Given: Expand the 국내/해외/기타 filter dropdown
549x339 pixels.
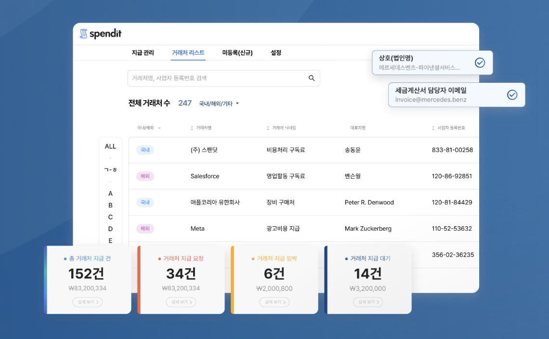Looking at the screenshot, I should 219,104.
